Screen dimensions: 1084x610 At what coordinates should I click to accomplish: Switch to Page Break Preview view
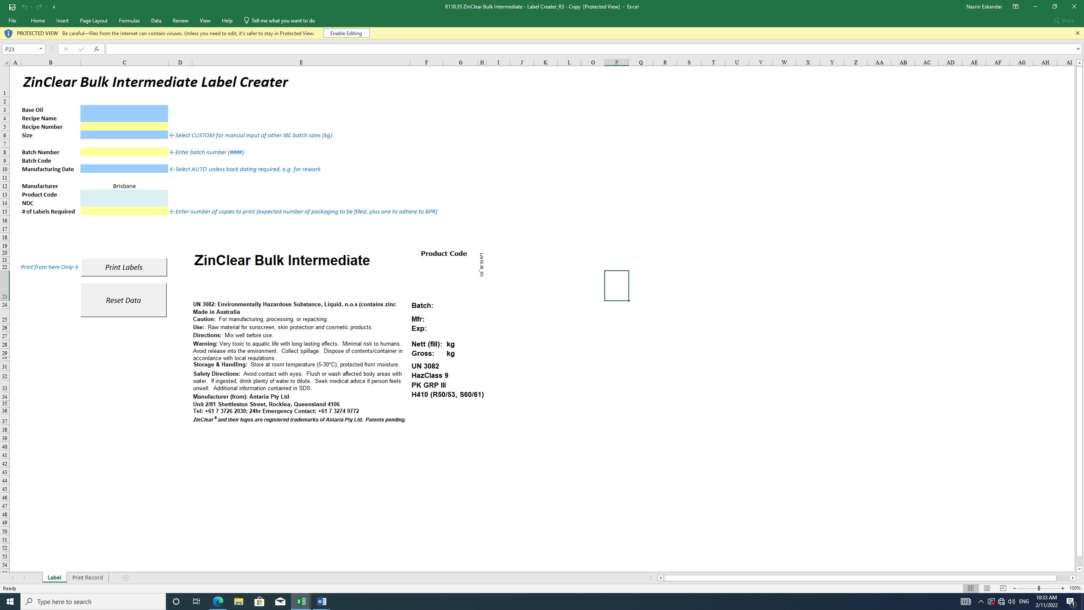(1003, 588)
